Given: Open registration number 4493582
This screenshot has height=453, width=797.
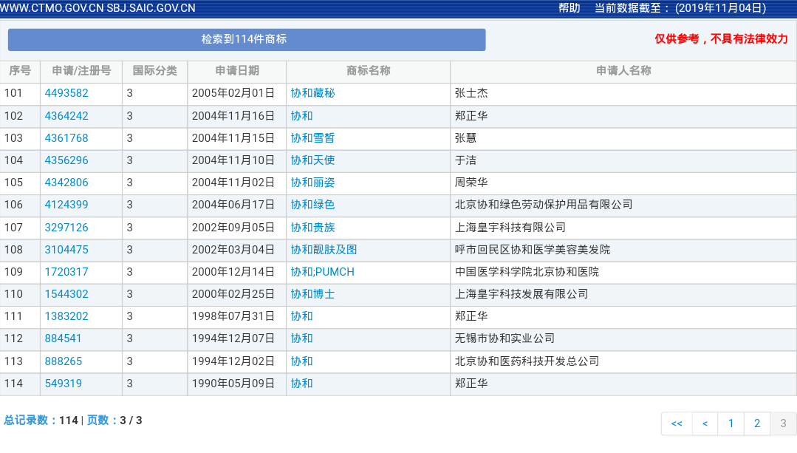Looking at the screenshot, I should 66,93.
